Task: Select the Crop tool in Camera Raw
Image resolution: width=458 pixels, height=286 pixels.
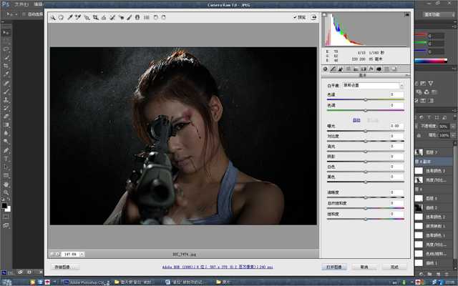Action: (x=95, y=16)
